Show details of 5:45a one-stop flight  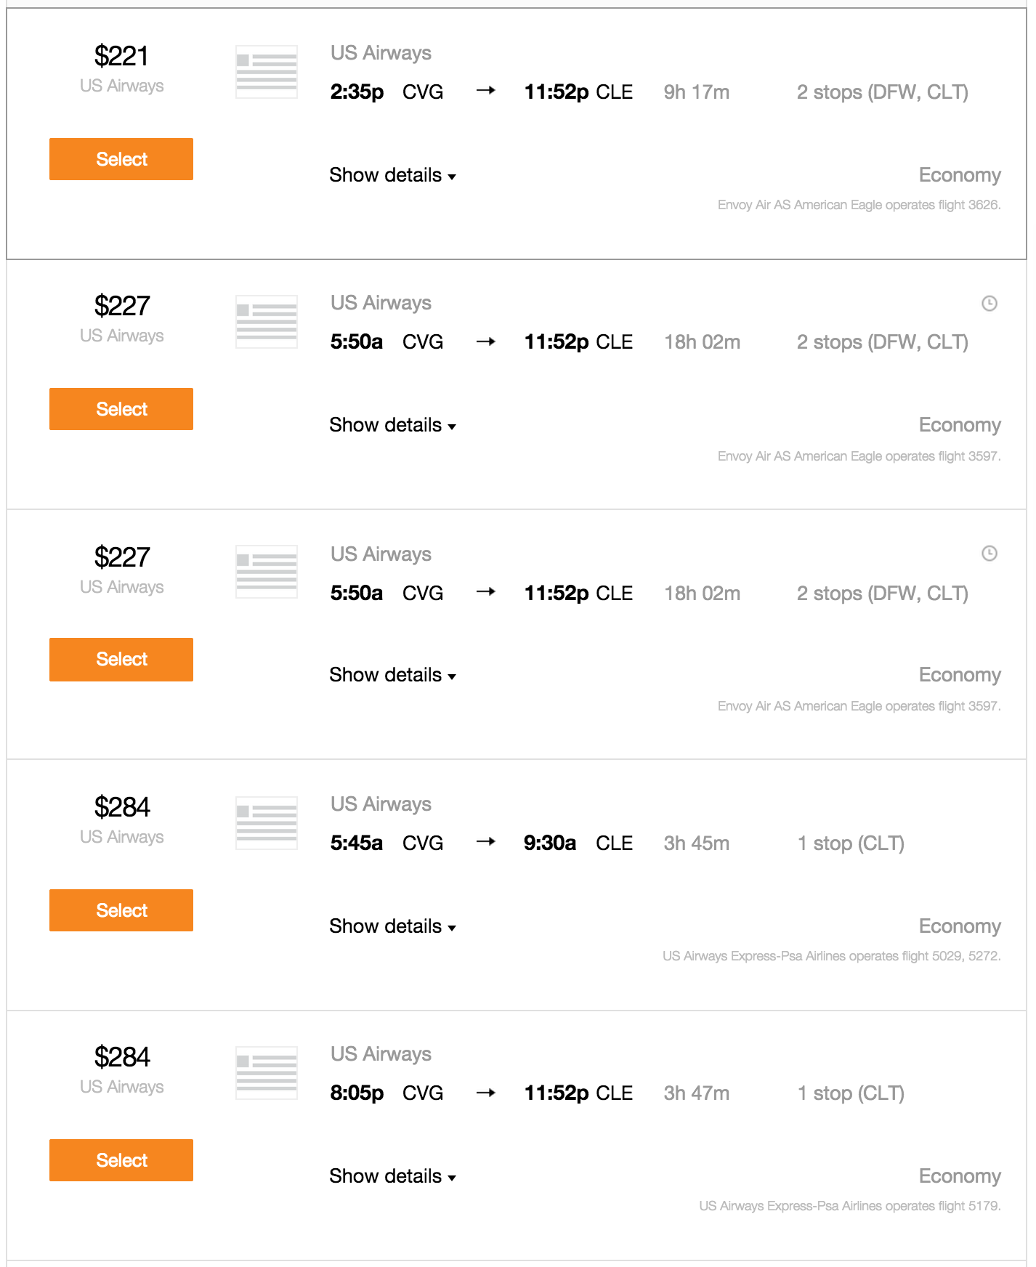click(392, 926)
